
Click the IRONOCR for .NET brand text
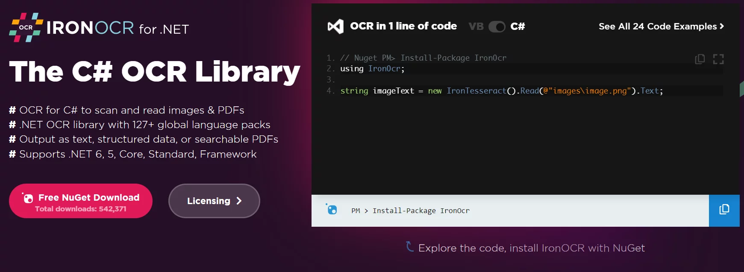tap(118, 28)
